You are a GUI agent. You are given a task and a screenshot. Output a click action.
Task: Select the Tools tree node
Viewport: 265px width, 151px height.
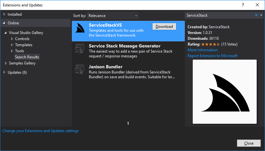pos(19,51)
